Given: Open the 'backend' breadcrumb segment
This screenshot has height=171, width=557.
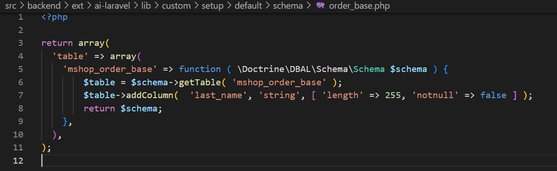Looking at the screenshot, I should [x=44, y=6].
